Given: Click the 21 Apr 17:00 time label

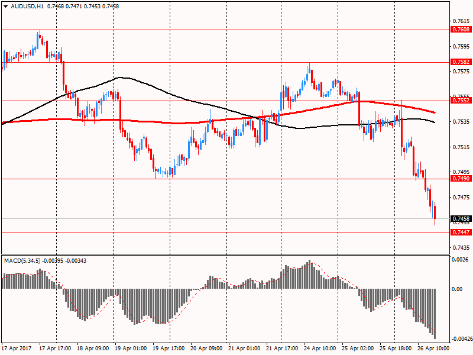Looking at the screenshot, I should pyautogui.click(x=283, y=349).
